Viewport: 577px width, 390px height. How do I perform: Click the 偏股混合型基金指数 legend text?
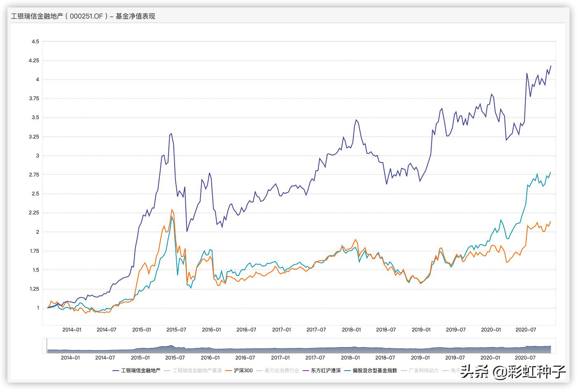tap(374, 370)
